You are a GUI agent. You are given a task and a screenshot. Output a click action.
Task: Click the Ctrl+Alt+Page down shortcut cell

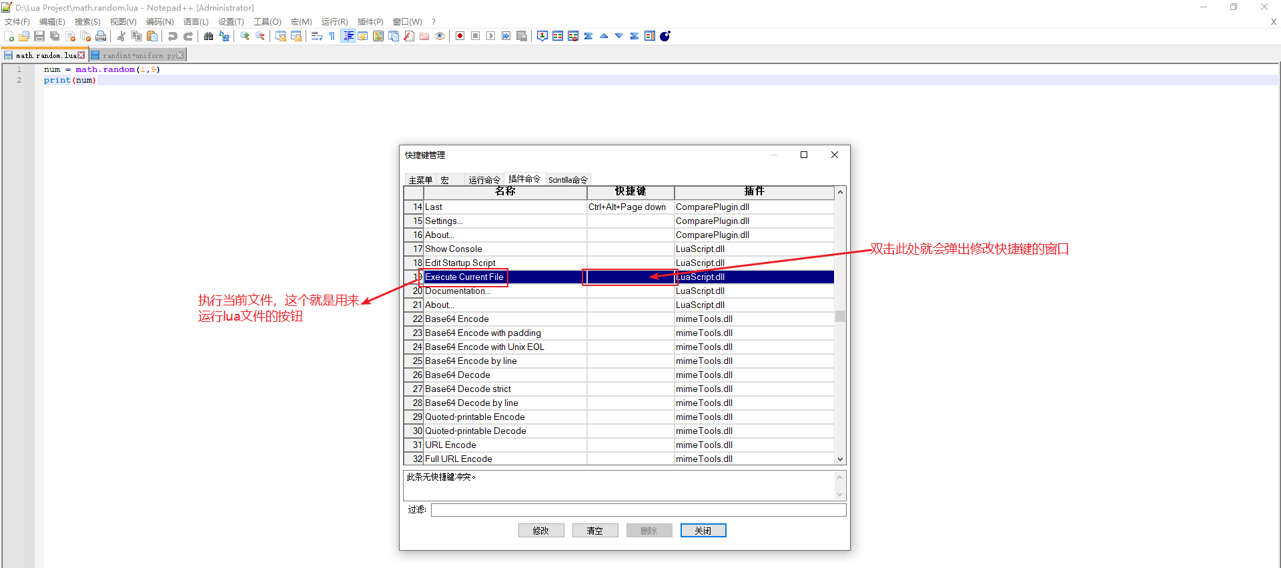pyautogui.click(x=630, y=207)
